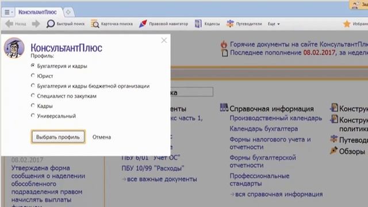Open the Кодексы book icon
The image size is (368, 207).
(198, 24)
